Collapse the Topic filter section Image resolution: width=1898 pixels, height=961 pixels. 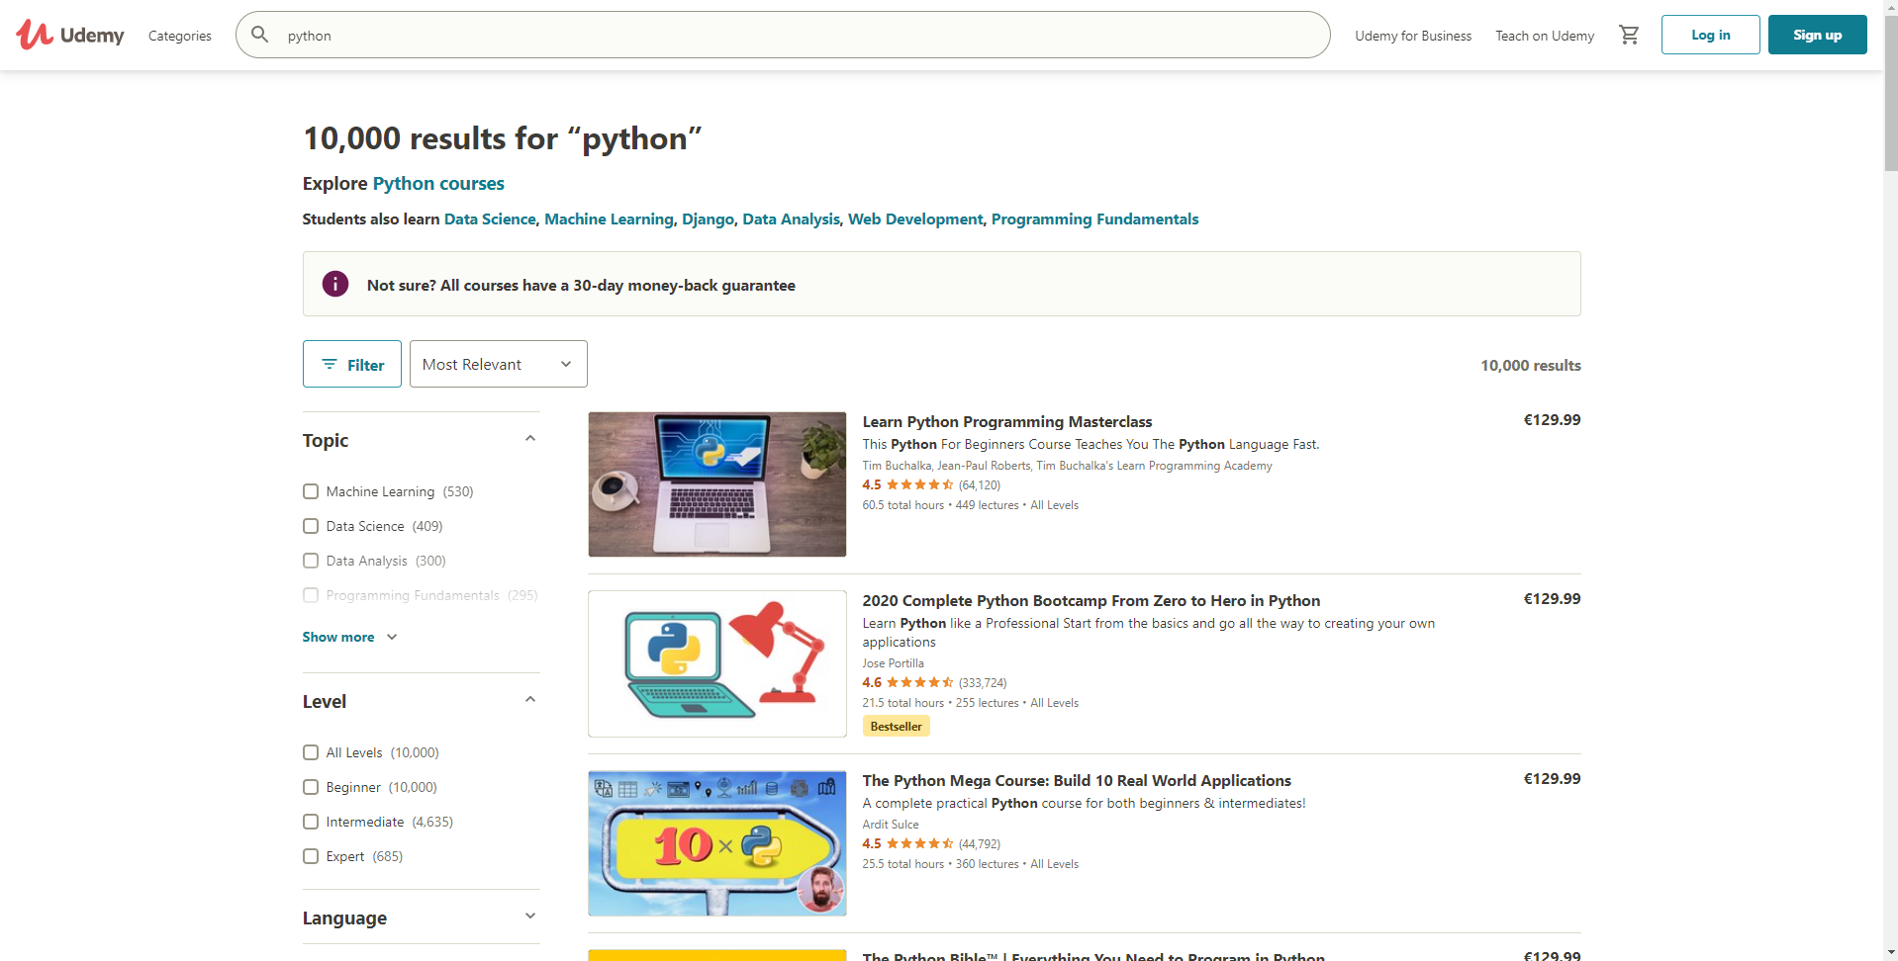point(530,439)
